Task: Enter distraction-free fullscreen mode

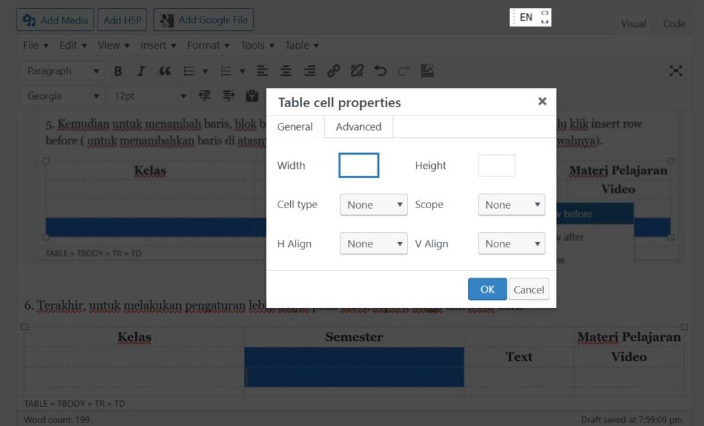Action: [x=676, y=71]
